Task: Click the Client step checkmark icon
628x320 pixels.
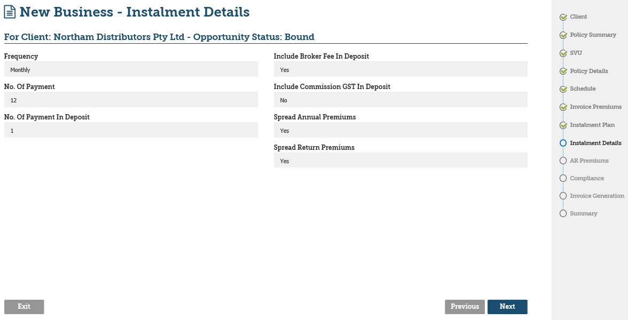Action: (563, 17)
